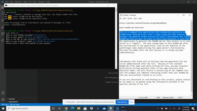Click Hide on the Screencastify sharing bar
Screen dimensions: 197x111
[131, 102]
